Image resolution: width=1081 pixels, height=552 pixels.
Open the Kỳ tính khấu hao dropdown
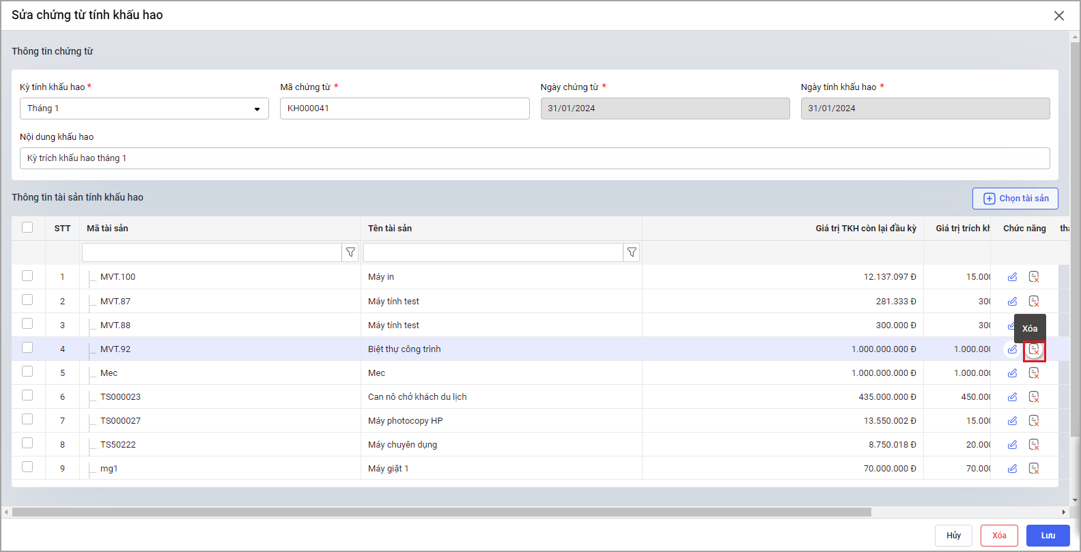pyautogui.click(x=144, y=108)
